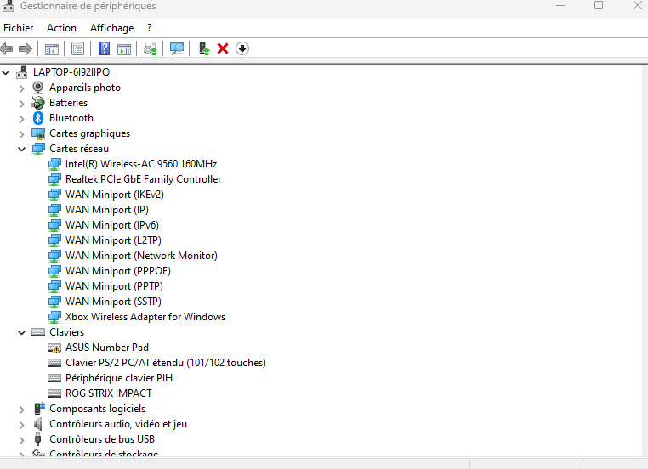
Task: Select Realtek PCIe GbE Family Controller
Action: pyautogui.click(x=143, y=179)
